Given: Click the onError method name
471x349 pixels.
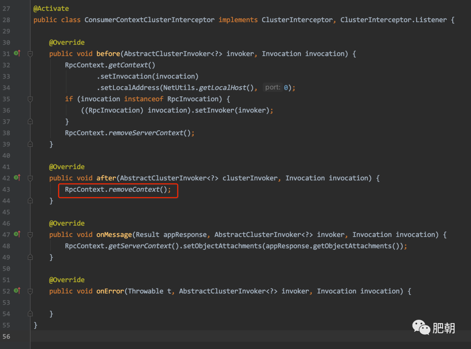Looking at the screenshot, I should (110, 291).
